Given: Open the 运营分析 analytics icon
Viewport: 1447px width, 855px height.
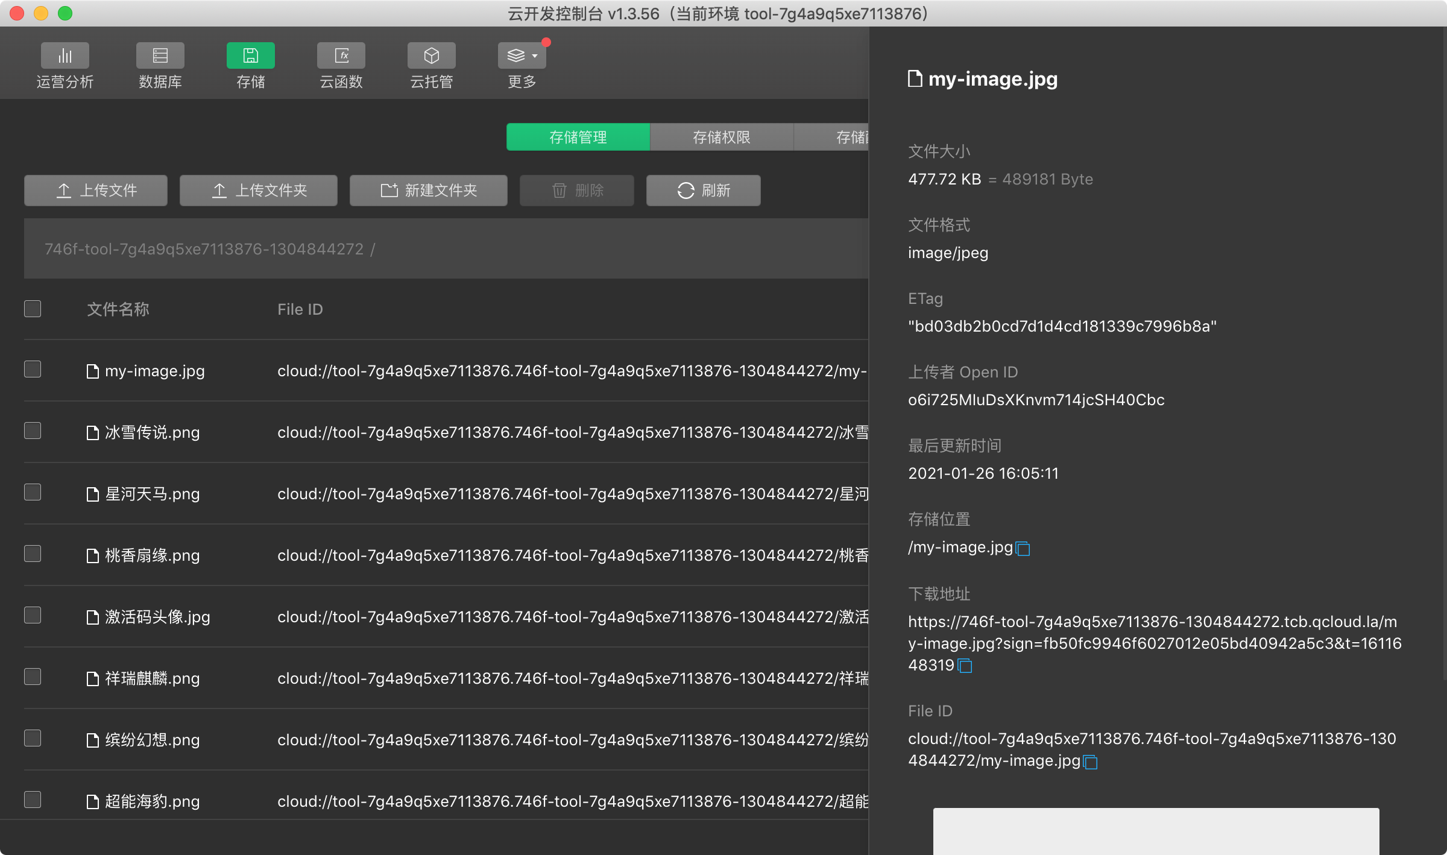Looking at the screenshot, I should point(65,56).
